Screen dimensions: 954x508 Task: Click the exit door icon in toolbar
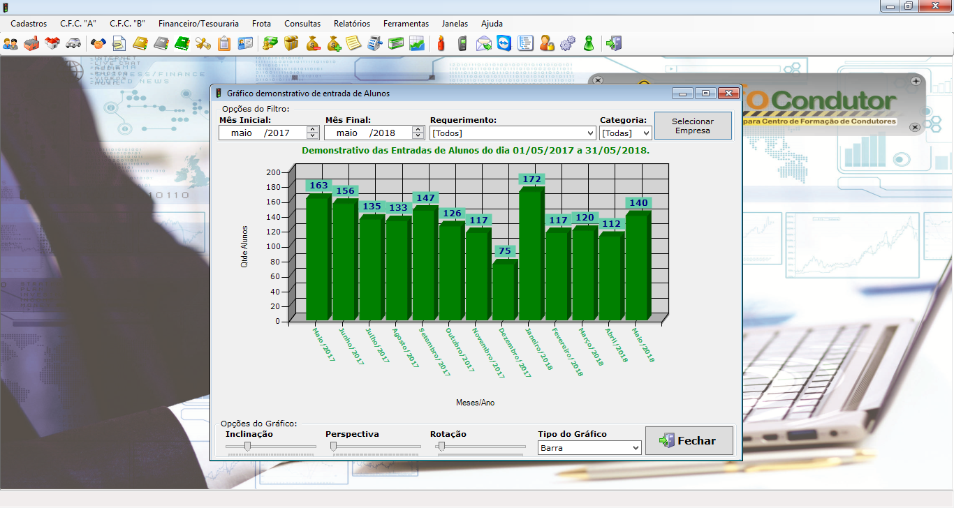(x=613, y=43)
